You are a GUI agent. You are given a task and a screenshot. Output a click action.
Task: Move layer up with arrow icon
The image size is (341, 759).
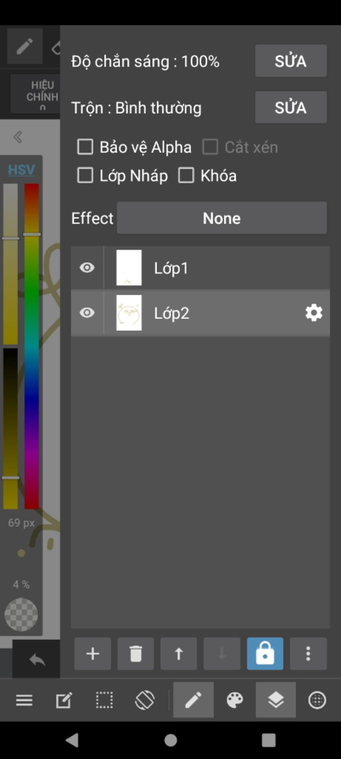[179, 654]
